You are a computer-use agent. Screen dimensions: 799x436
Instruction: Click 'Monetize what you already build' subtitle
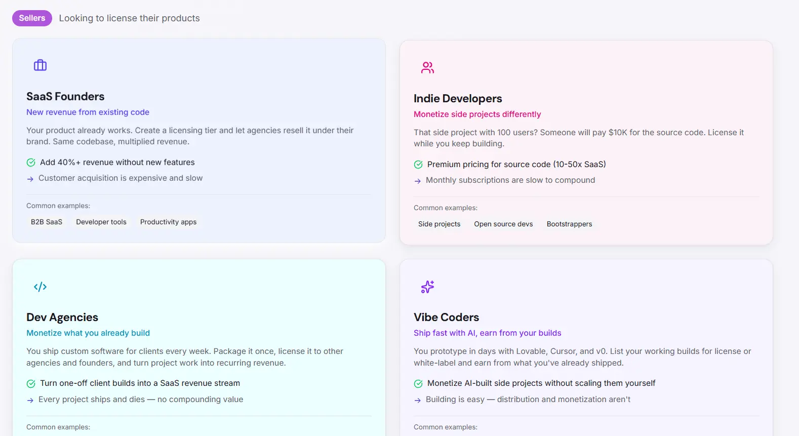point(88,333)
